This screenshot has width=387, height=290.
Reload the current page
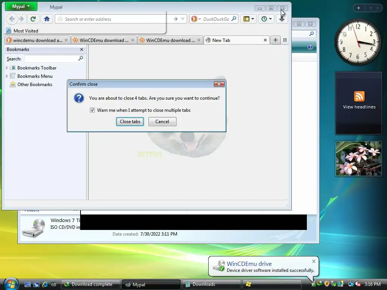[x=33, y=19]
